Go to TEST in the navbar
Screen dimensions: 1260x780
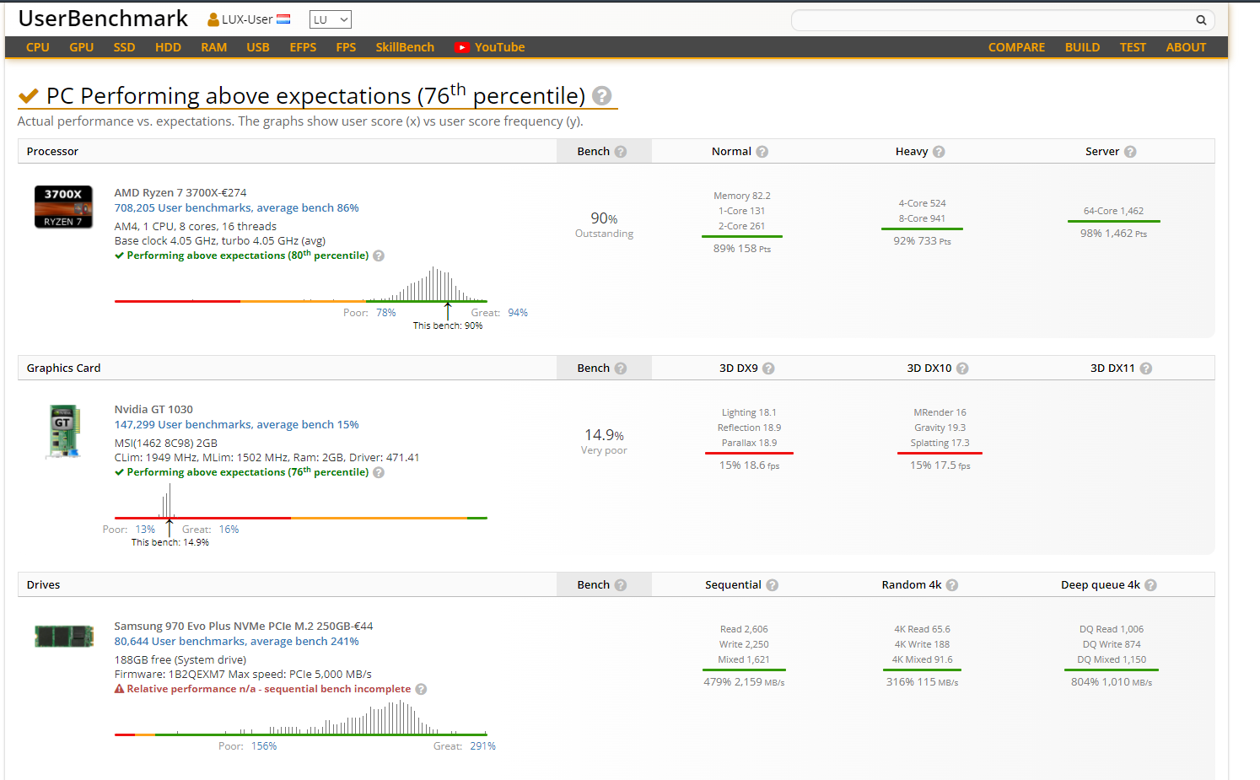point(1133,47)
